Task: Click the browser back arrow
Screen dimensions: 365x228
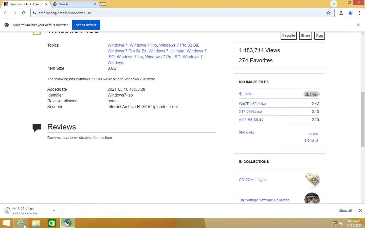Action: tap(6, 13)
